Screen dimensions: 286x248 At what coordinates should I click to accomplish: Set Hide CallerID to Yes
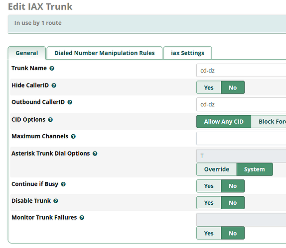click(x=209, y=87)
